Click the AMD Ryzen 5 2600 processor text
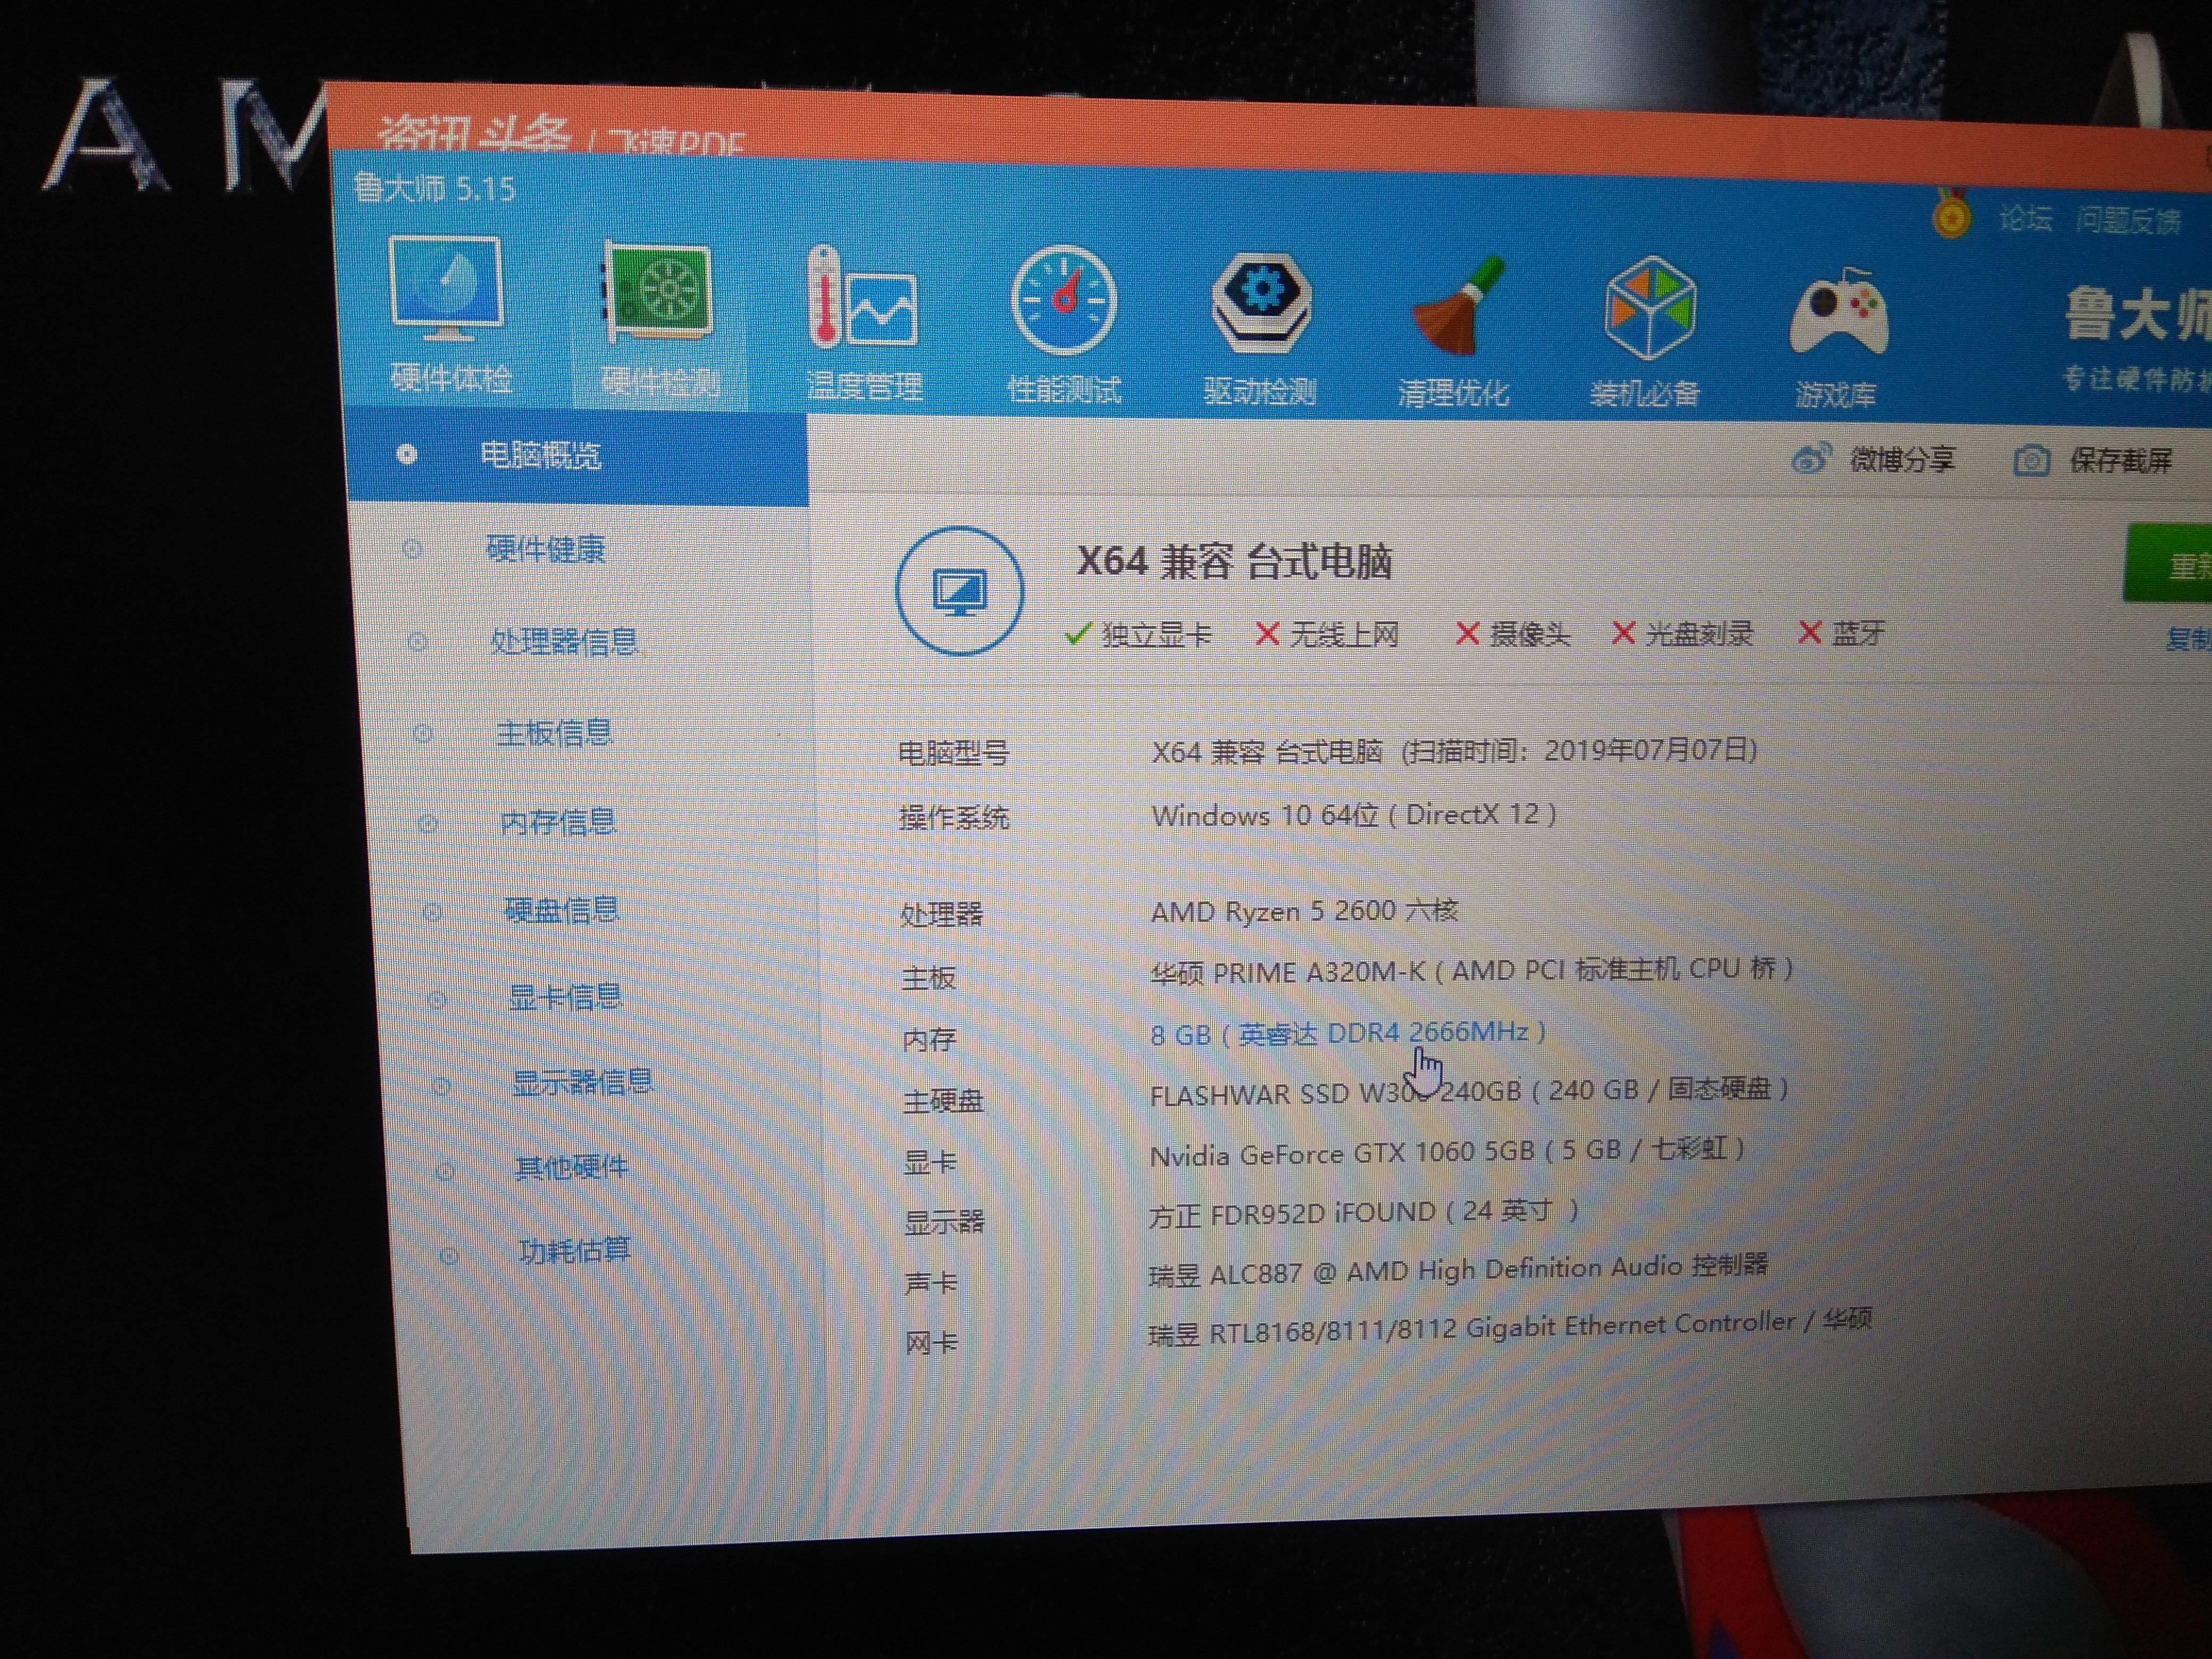Screen dimensions: 2212x1659 [x=1304, y=911]
